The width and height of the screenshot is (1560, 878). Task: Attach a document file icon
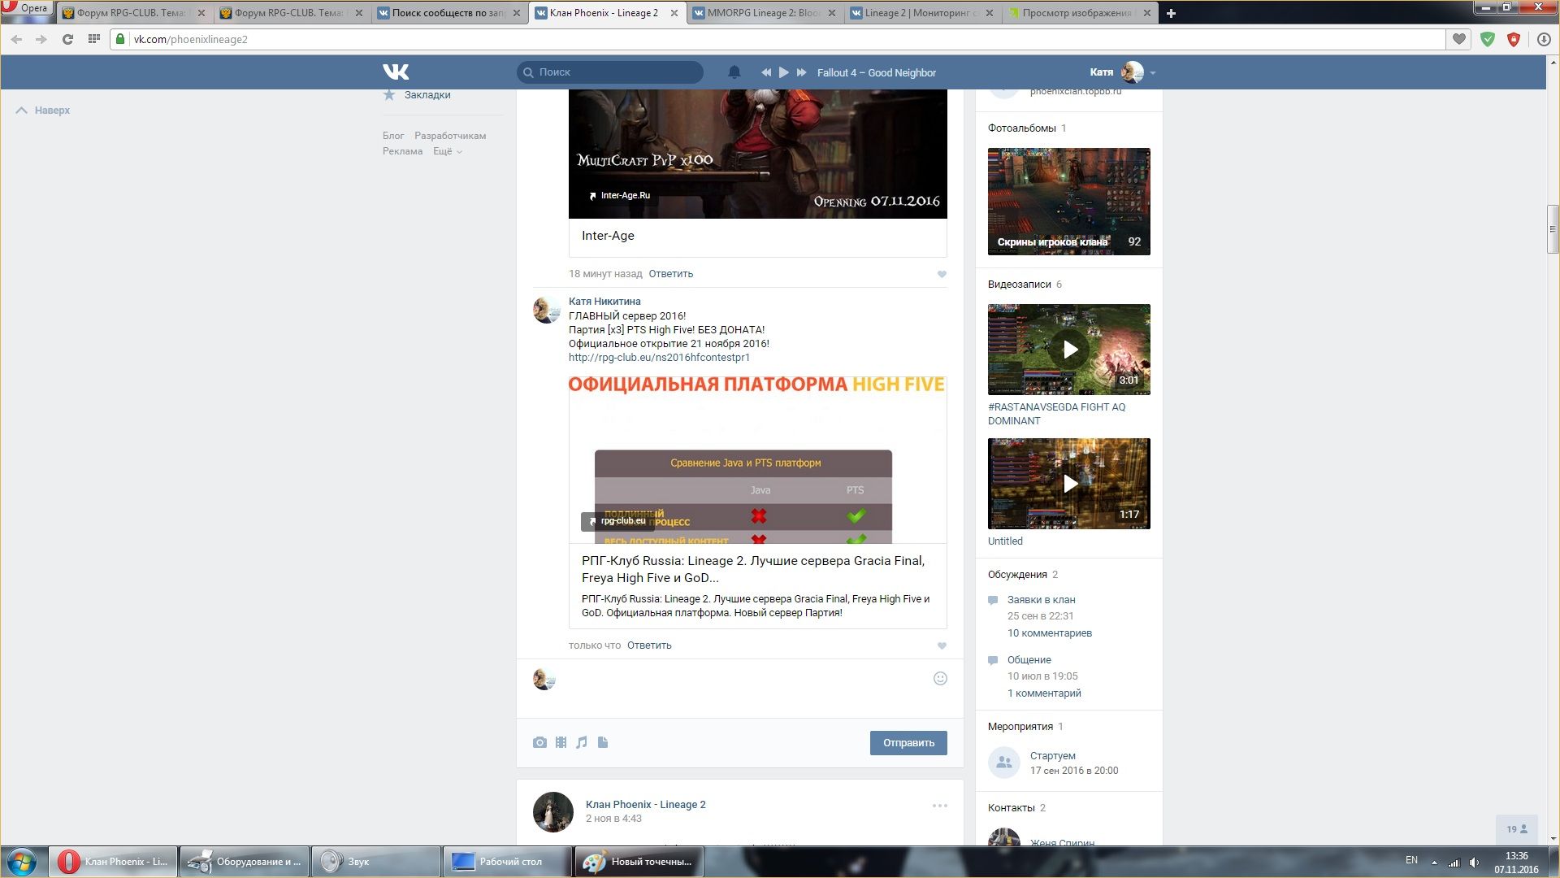(x=603, y=742)
